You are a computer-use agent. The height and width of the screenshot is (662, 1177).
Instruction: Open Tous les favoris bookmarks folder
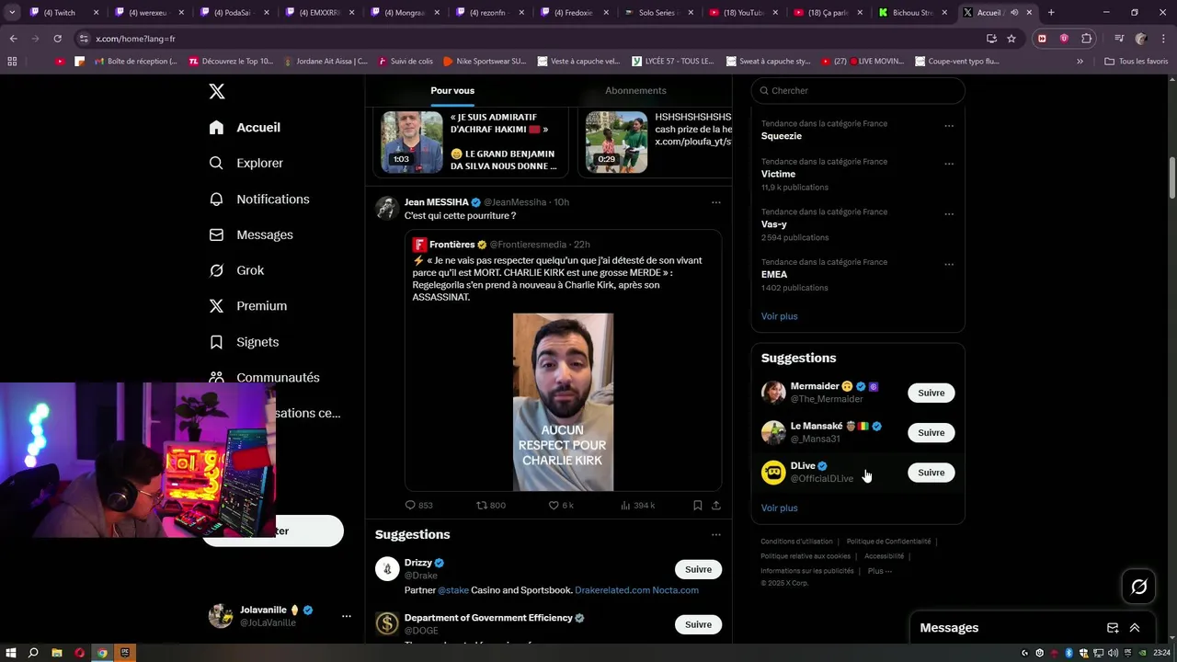[x=1136, y=62]
